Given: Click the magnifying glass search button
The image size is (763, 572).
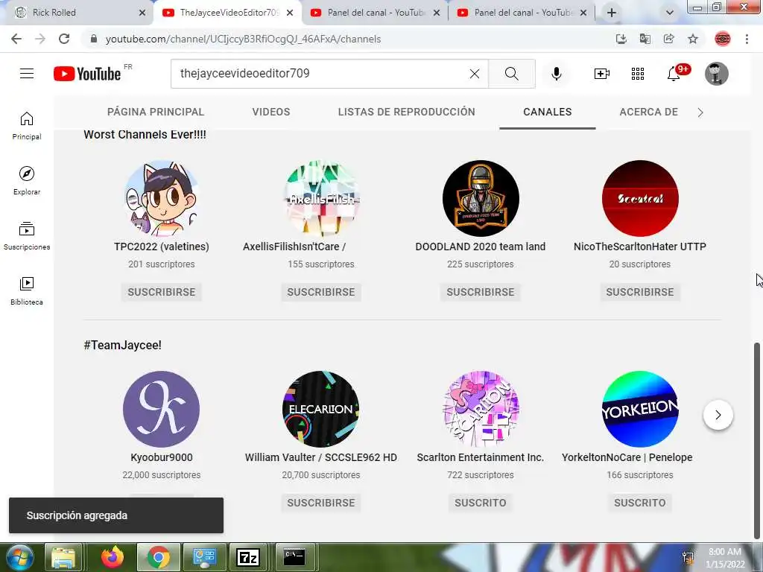Looking at the screenshot, I should coord(511,74).
